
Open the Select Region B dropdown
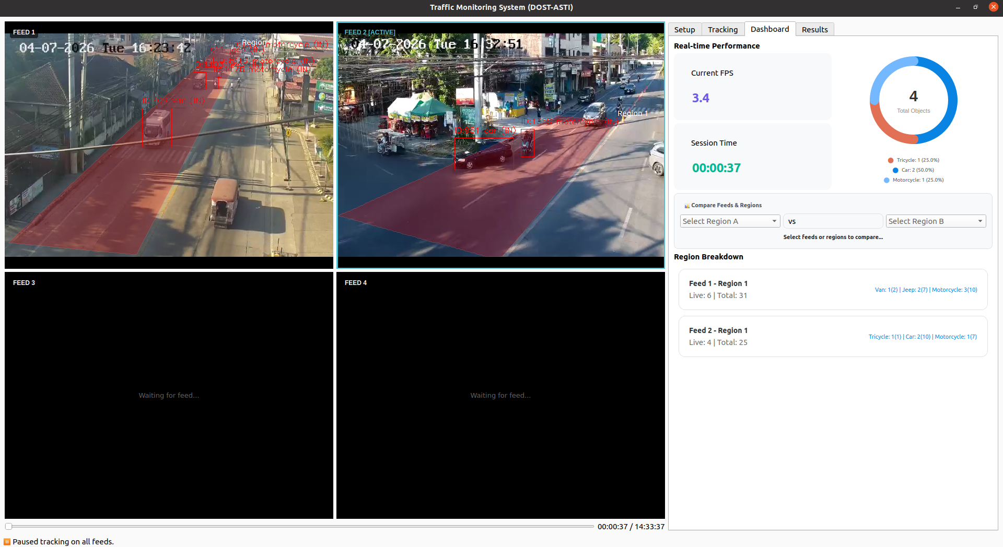(936, 221)
